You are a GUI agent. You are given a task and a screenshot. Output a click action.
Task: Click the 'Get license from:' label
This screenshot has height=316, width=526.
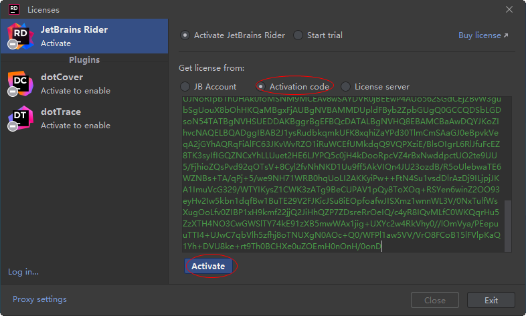coord(211,68)
